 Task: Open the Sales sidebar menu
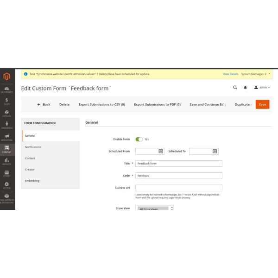point(7,101)
